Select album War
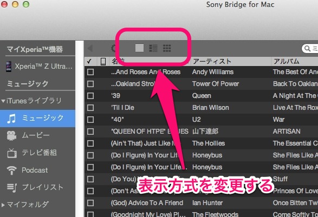Viewport: 318px width, 217px height. point(278,120)
